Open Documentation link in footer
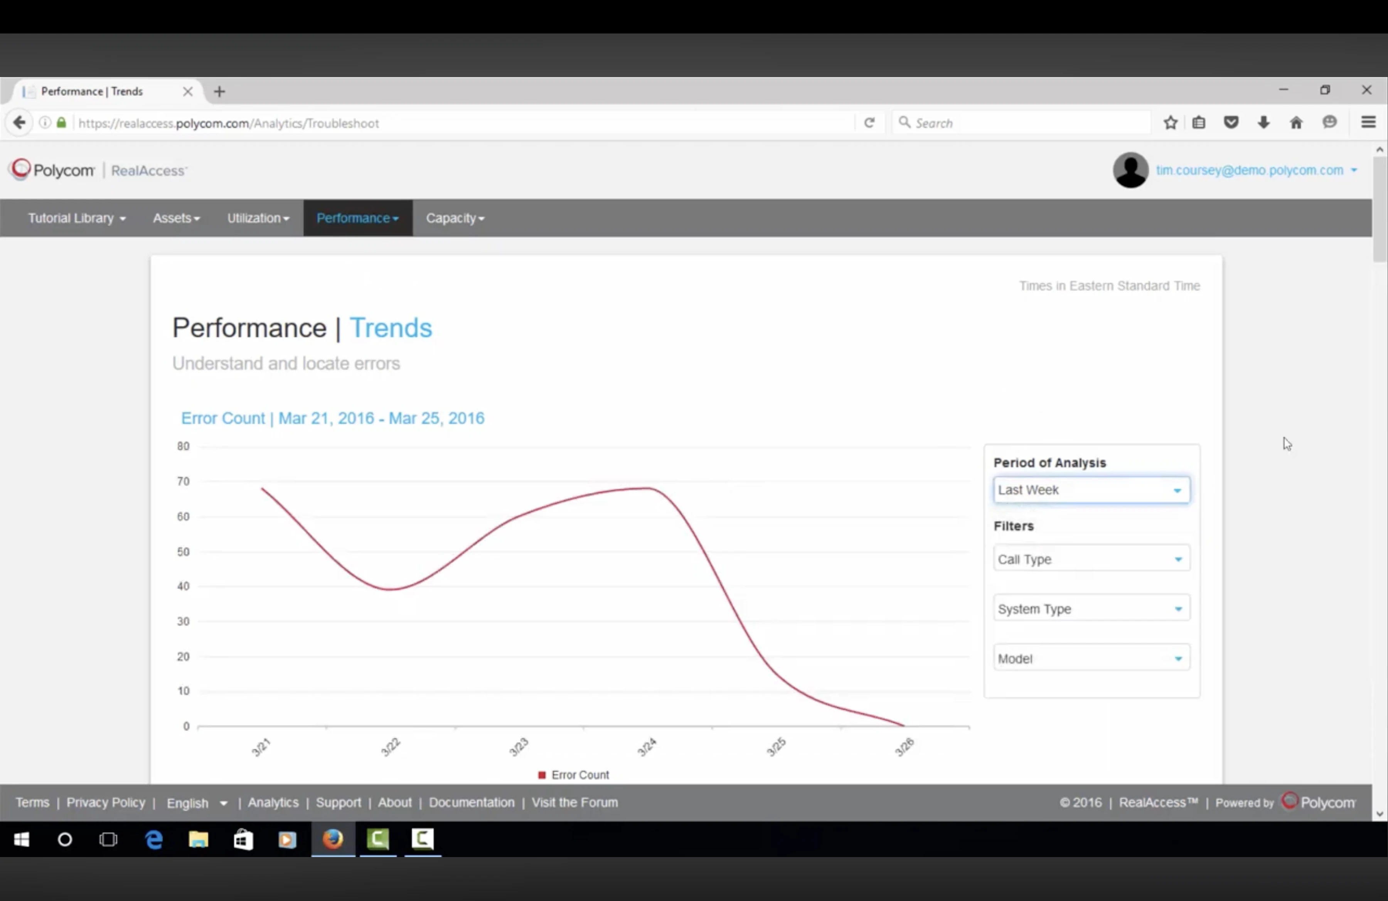Image resolution: width=1388 pixels, height=901 pixels. tap(471, 802)
